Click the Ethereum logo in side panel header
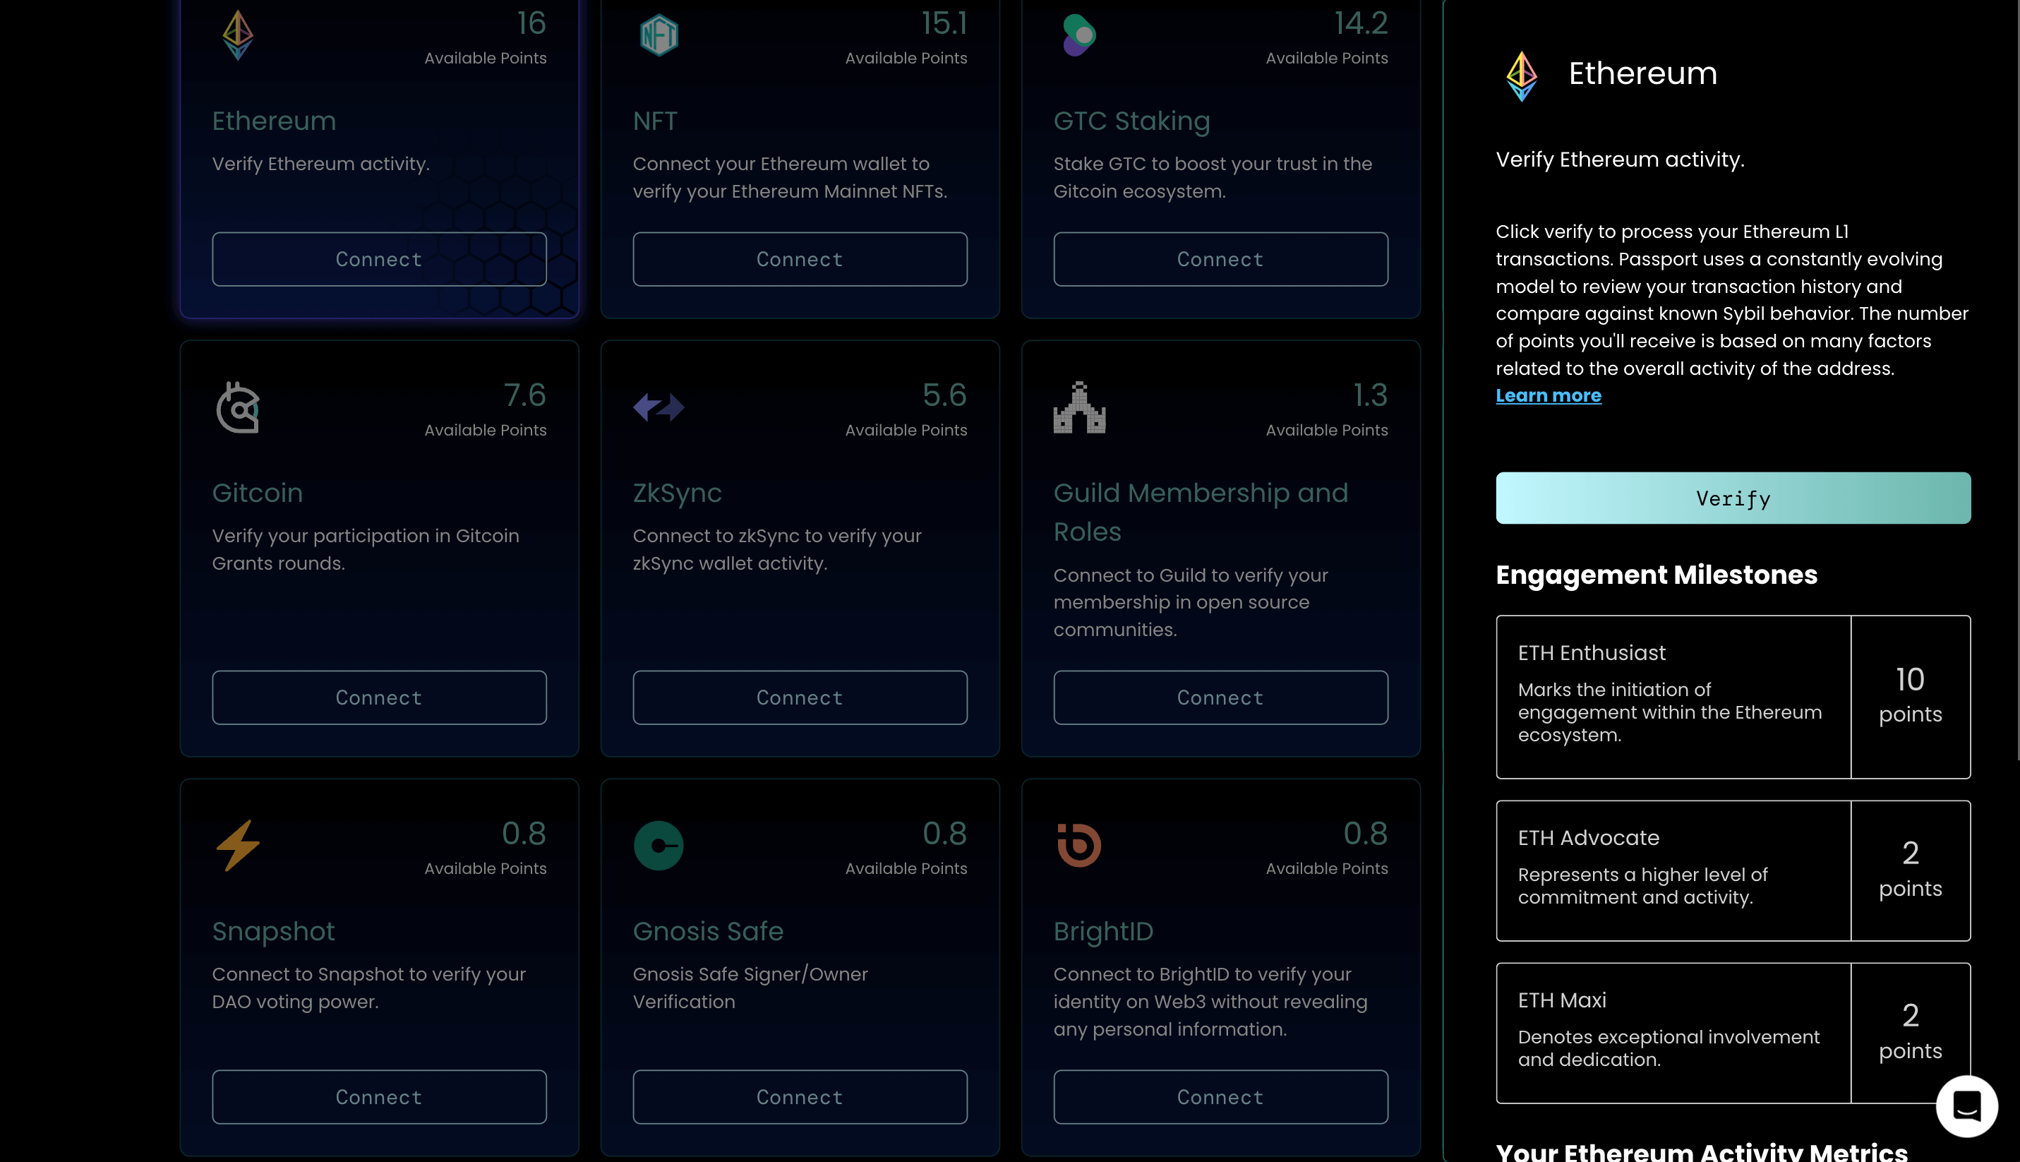2020x1162 pixels. coord(1522,76)
